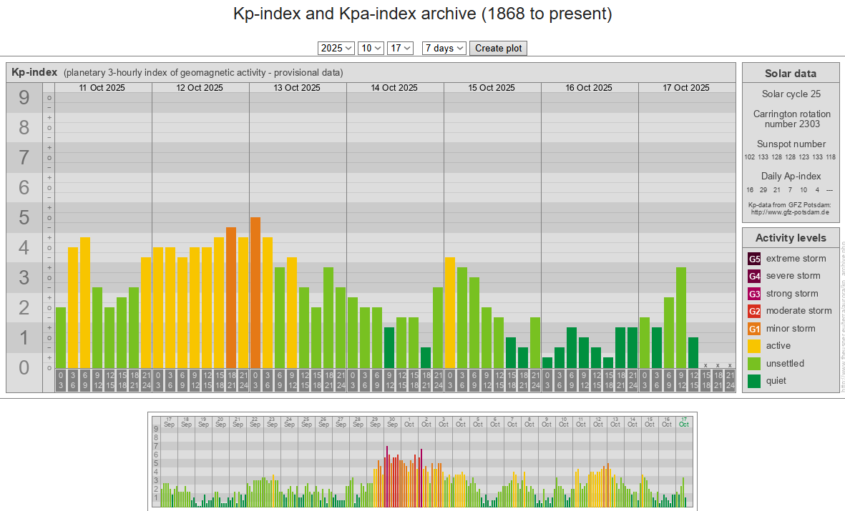The image size is (845, 511).
Task: Open the month dropdown showing 10
Action: [372, 48]
